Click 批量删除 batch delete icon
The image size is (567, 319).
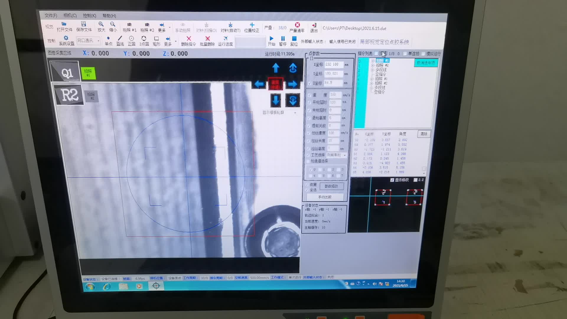207,41
